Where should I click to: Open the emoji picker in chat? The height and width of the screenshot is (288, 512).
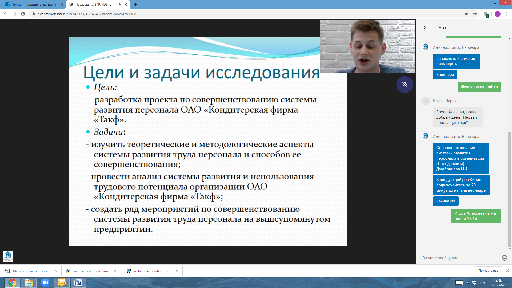(504, 258)
